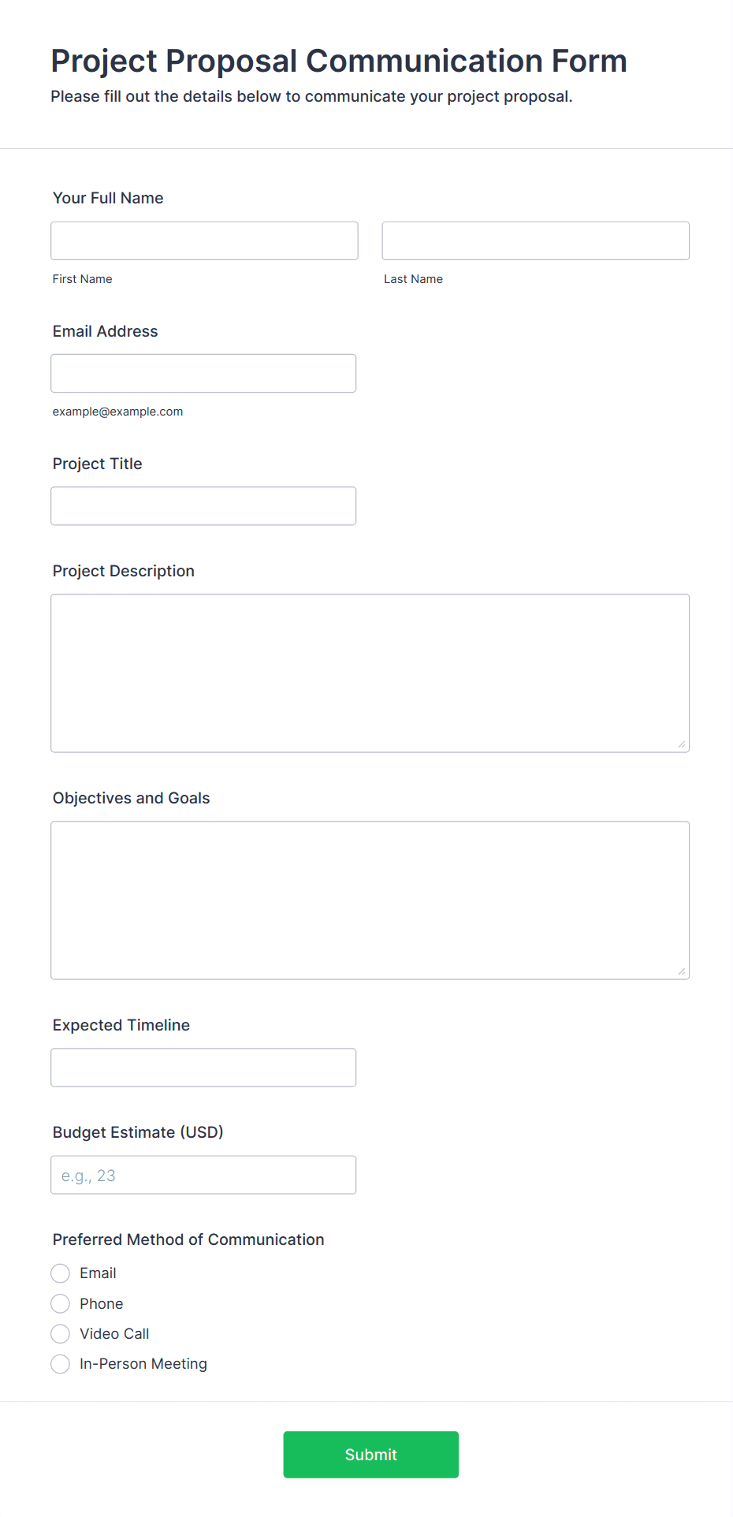Select Video Call as communication method
Viewport: 733px width, 1517px height.
coord(61,1333)
